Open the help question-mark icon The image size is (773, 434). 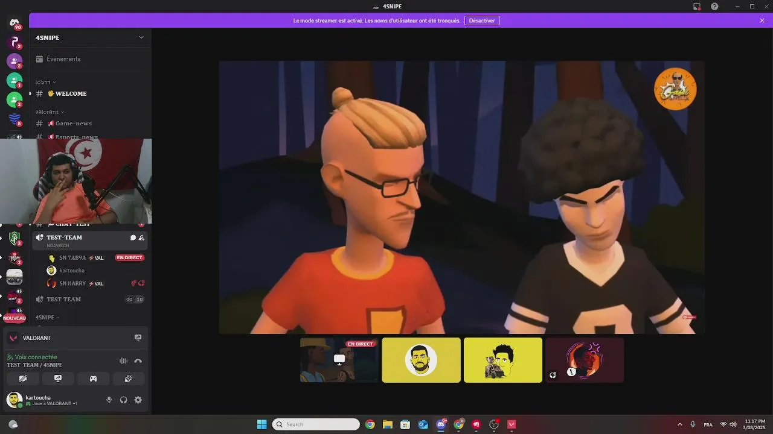(x=714, y=6)
